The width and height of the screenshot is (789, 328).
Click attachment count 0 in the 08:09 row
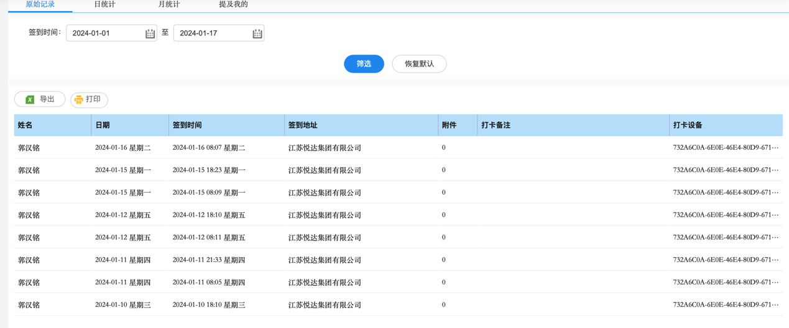tap(443, 193)
